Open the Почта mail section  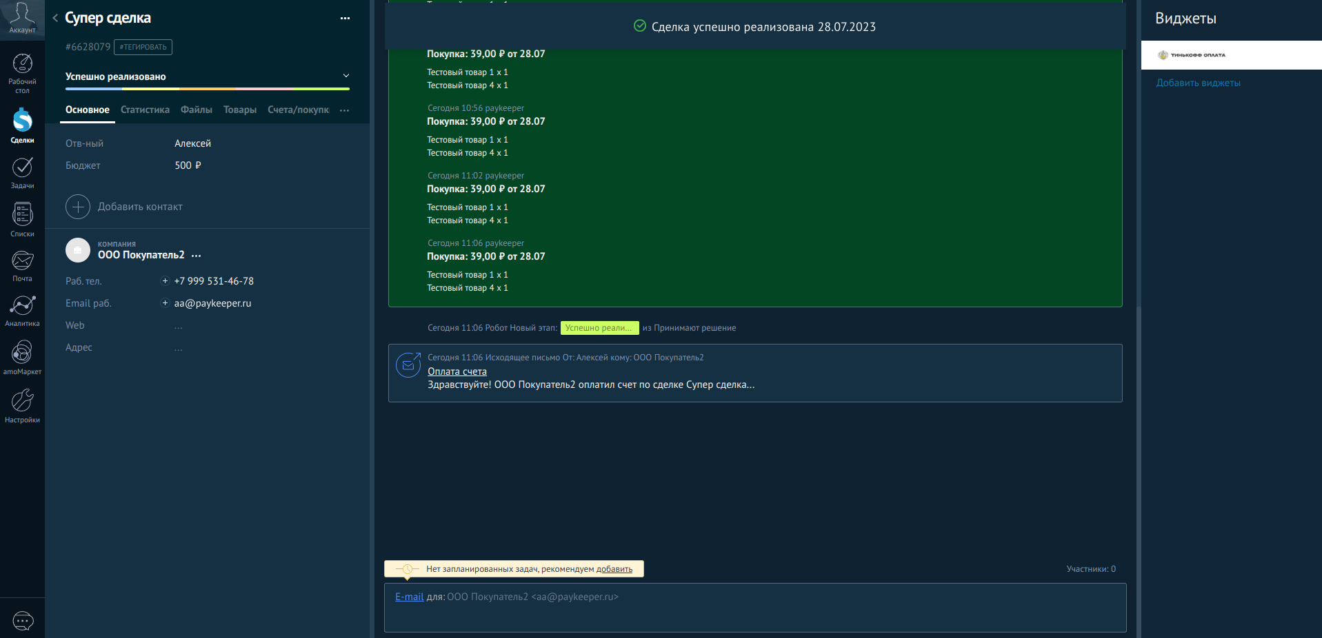pyautogui.click(x=22, y=265)
